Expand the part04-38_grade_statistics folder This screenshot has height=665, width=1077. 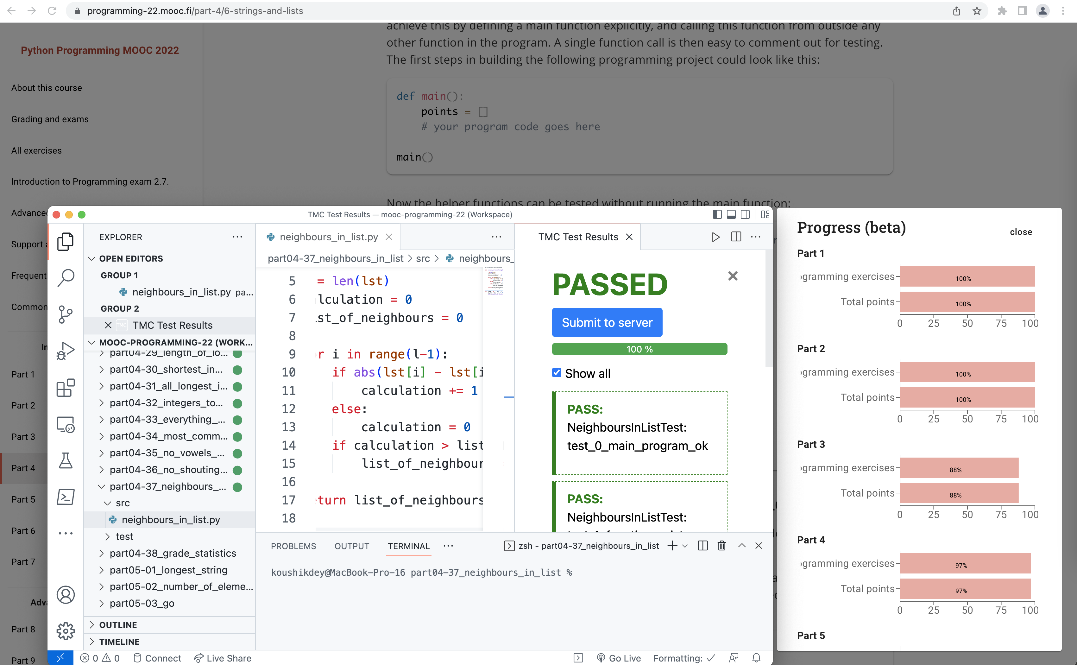[x=172, y=553]
